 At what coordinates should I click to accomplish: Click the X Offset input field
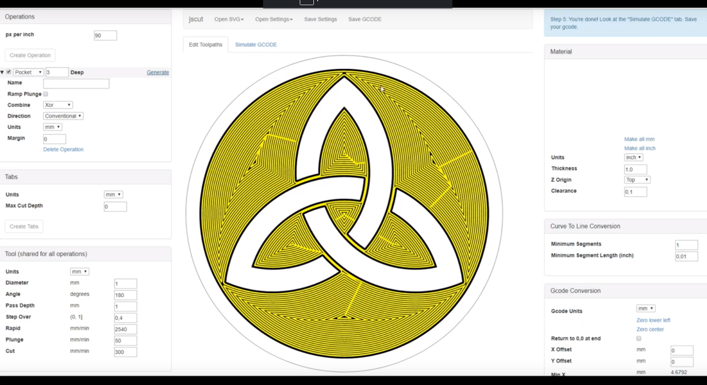click(682, 351)
